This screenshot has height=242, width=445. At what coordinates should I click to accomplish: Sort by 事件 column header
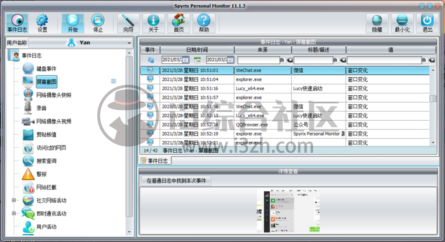point(150,50)
